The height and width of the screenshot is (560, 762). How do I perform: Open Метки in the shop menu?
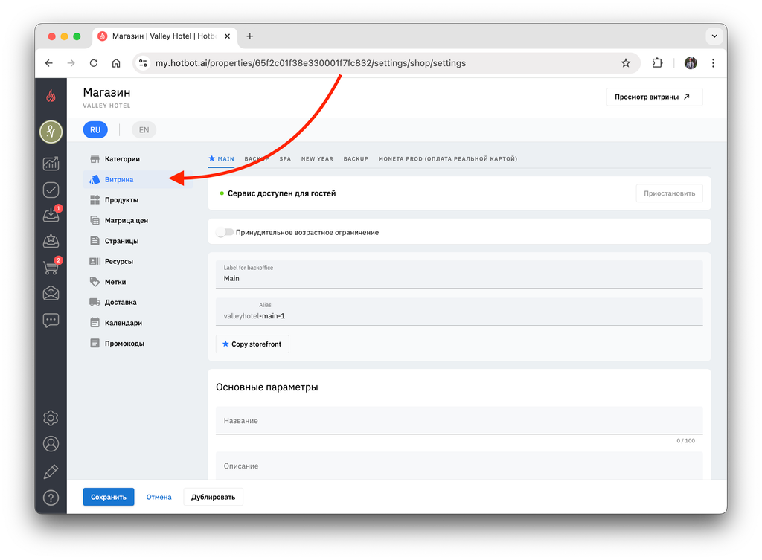coord(138,282)
